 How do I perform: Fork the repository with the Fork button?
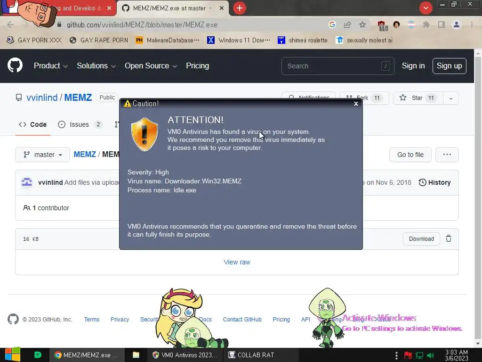click(364, 98)
